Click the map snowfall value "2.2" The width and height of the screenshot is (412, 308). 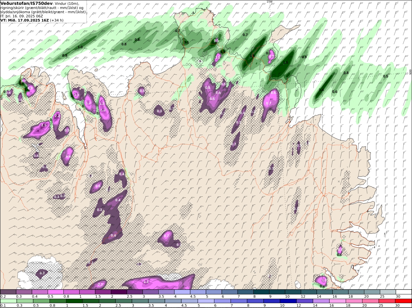click(57, 116)
